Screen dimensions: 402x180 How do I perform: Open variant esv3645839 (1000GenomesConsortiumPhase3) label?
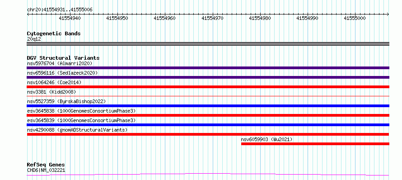[x=81, y=120]
